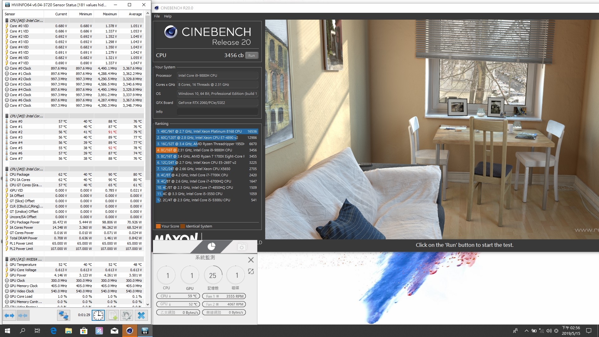The height and width of the screenshot is (337, 599).
Task: Click the CPU temperature 59 °C pill
Action: point(178,296)
